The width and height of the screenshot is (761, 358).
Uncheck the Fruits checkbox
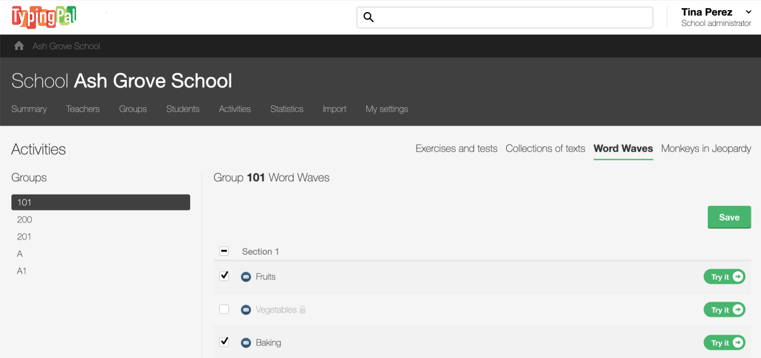click(224, 276)
